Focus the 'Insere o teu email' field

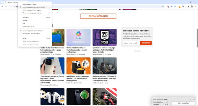[x=131, y=43]
